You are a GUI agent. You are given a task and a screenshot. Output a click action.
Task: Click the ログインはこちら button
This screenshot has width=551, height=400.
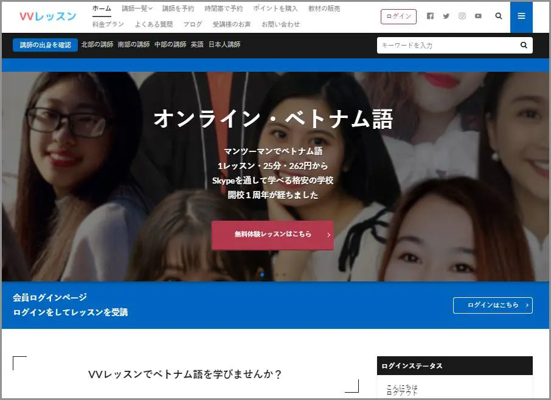[x=493, y=305]
